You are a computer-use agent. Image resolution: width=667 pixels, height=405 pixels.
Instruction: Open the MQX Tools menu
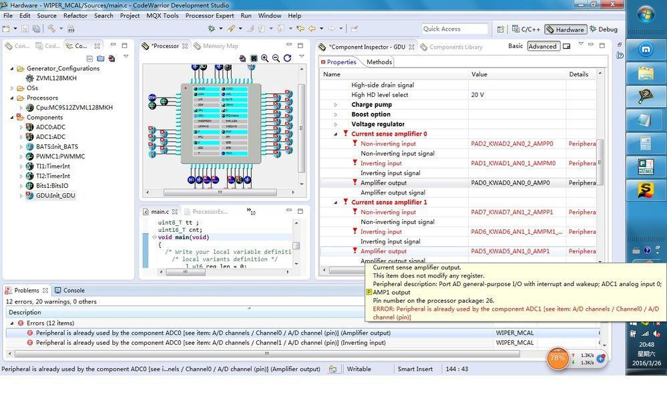coord(162,15)
